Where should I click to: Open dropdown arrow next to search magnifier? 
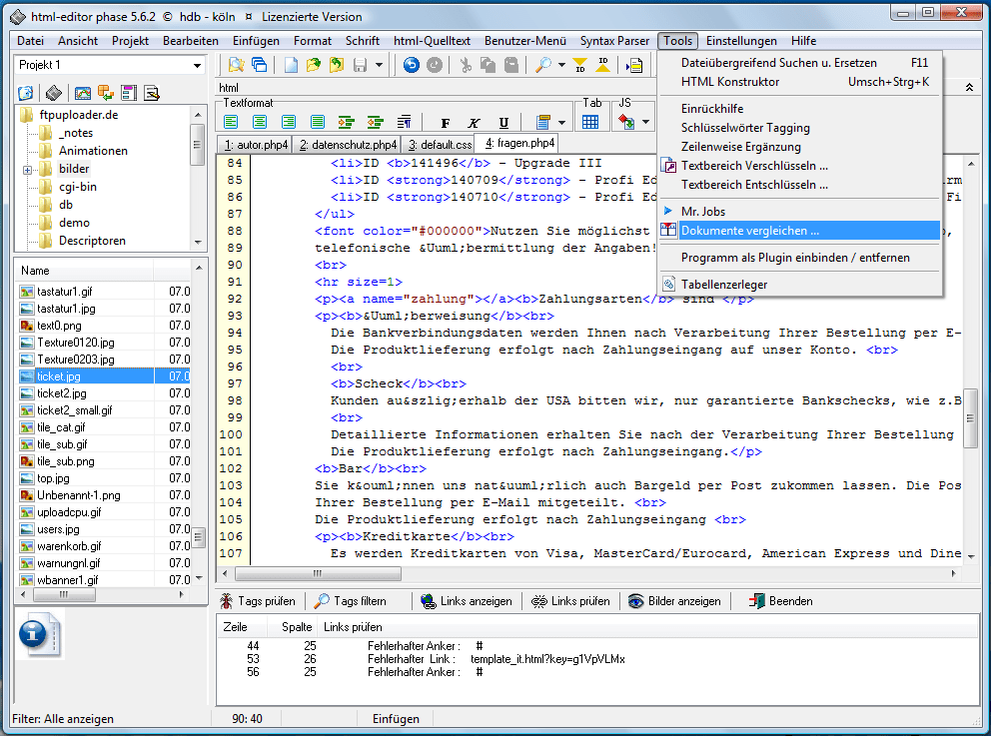561,65
